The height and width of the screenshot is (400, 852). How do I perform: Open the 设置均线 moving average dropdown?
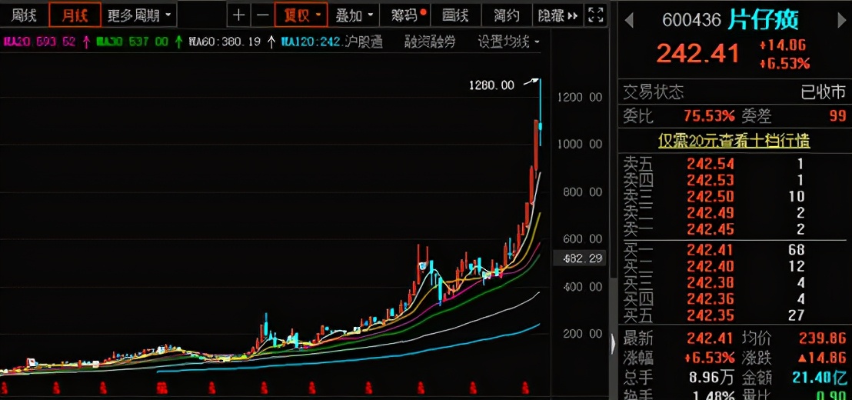pos(508,42)
